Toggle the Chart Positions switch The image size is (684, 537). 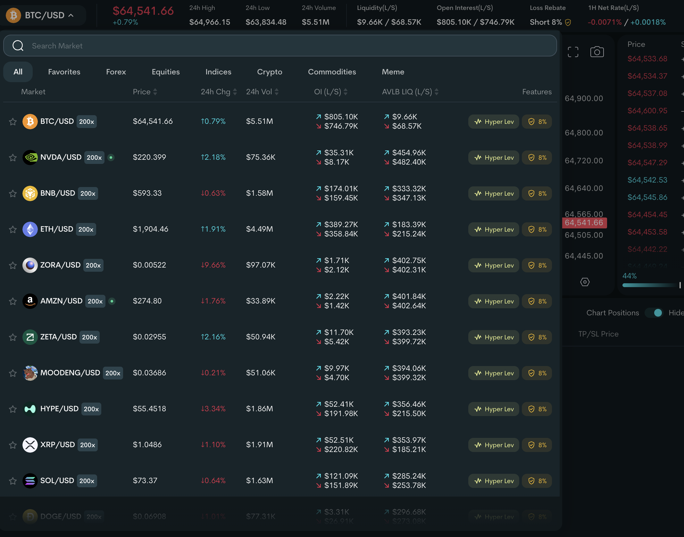[x=654, y=313]
